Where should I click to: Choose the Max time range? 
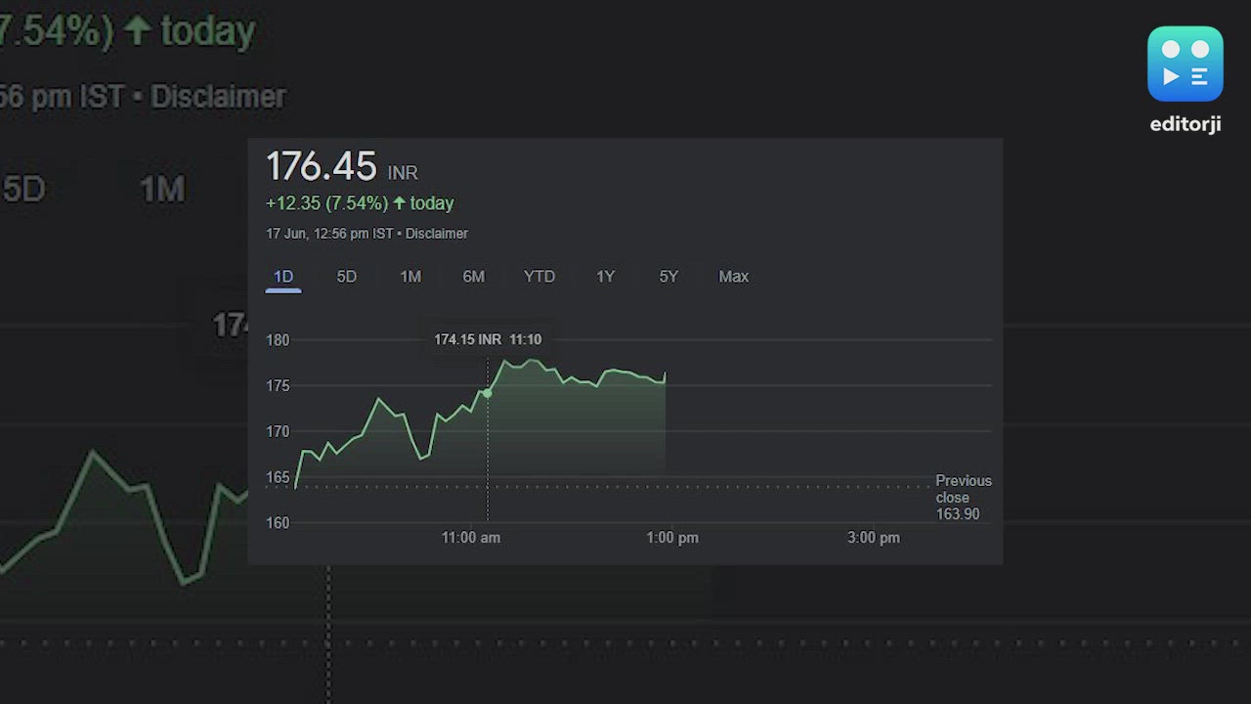pos(733,277)
